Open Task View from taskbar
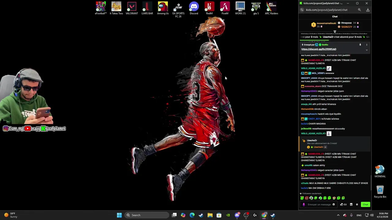This screenshot has height=220, width=392. 174,215
